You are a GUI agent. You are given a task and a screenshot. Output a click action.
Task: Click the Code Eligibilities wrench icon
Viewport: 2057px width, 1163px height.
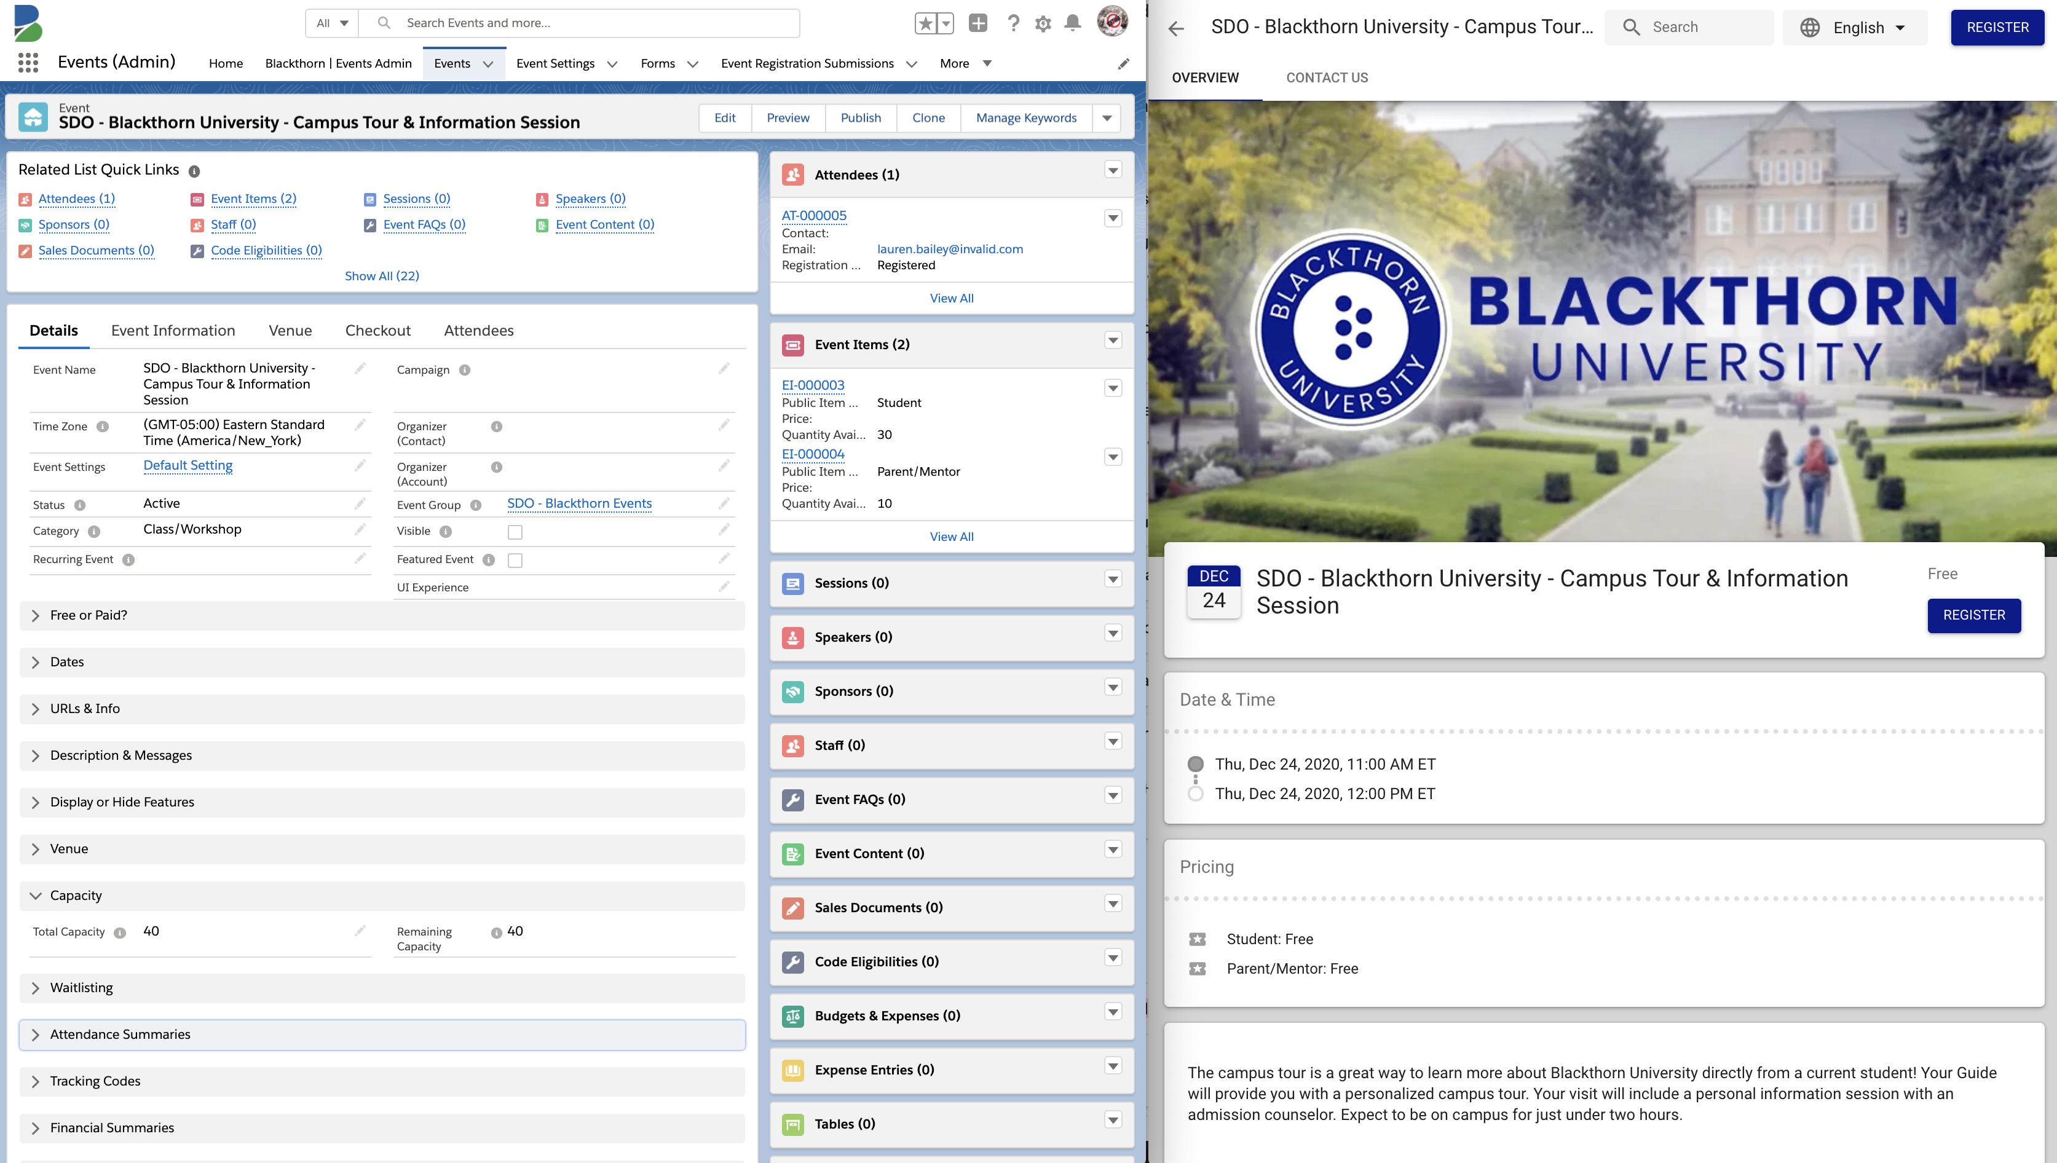pos(792,962)
